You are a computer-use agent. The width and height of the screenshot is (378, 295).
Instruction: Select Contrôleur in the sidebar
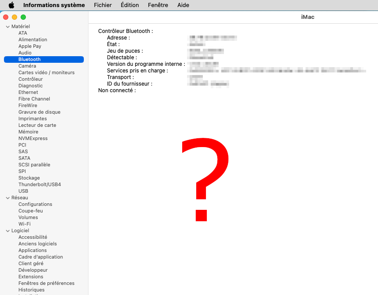[31, 79]
